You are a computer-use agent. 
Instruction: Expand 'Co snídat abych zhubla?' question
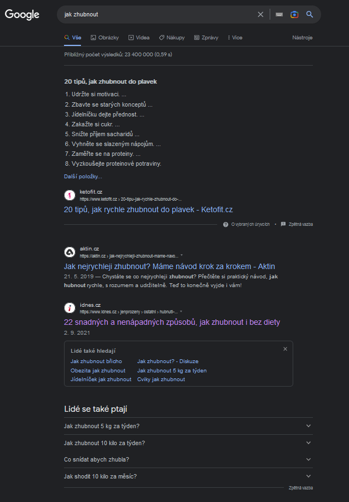coord(188,459)
